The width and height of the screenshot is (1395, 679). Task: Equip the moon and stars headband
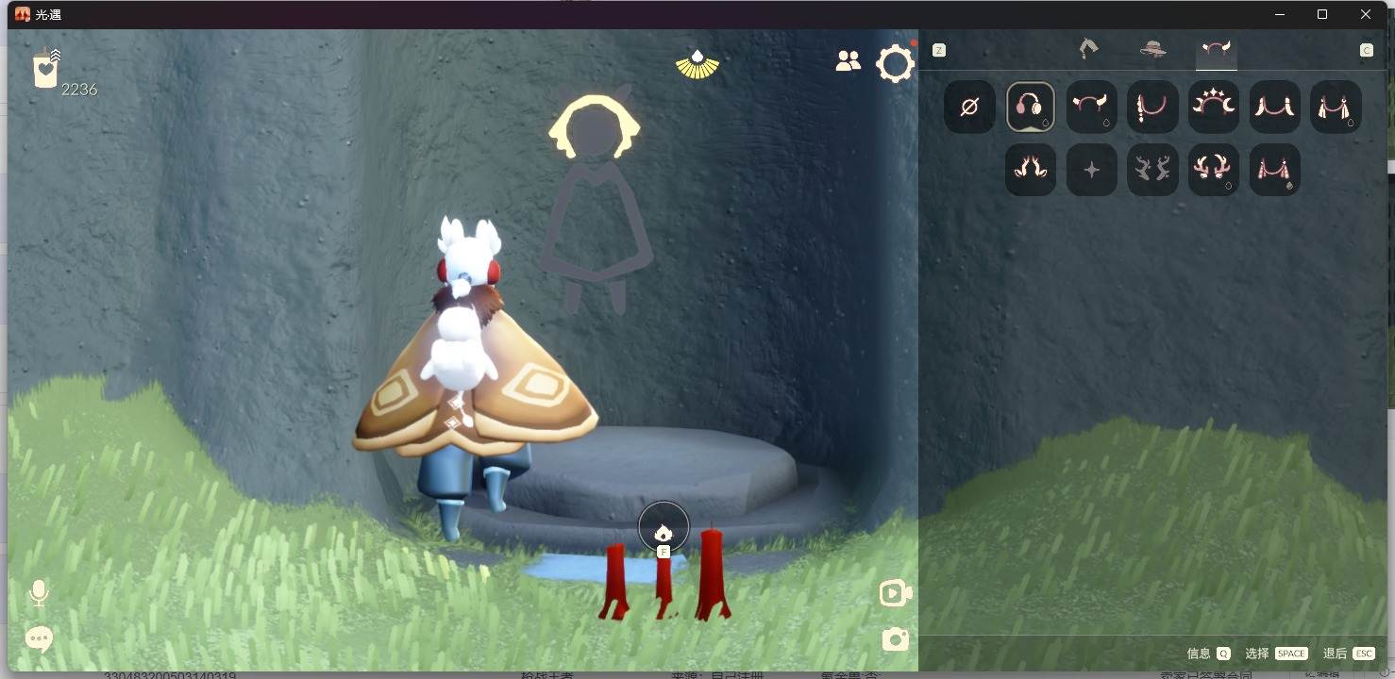(1214, 107)
